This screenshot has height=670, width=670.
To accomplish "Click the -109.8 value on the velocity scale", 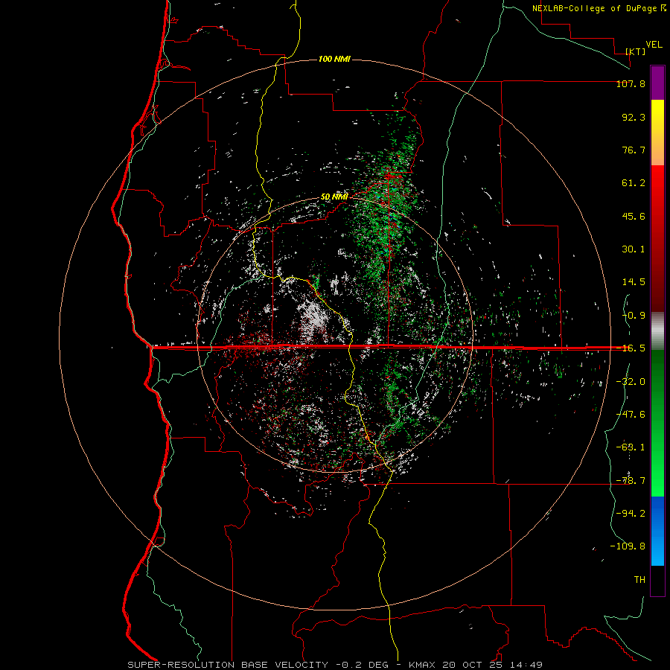I will tap(628, 546).
